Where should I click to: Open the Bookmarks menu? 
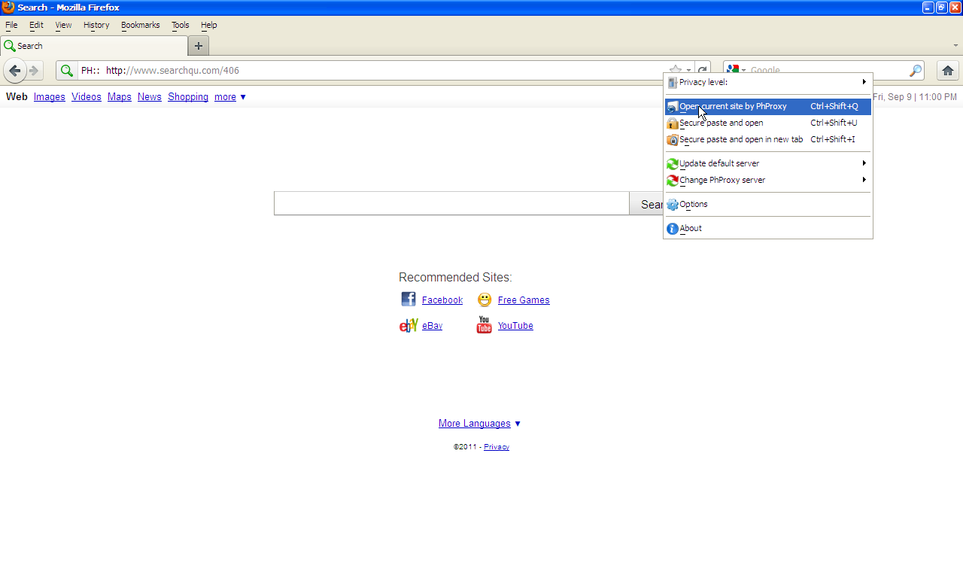click(140, 25)
